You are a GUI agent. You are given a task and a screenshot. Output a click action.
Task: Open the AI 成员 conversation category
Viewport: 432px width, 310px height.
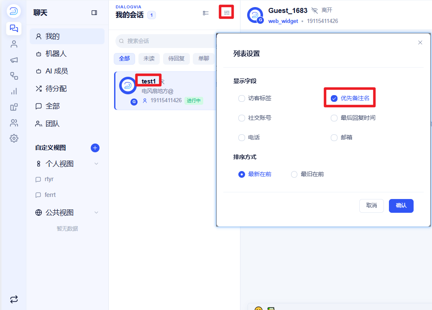[67, 71]
